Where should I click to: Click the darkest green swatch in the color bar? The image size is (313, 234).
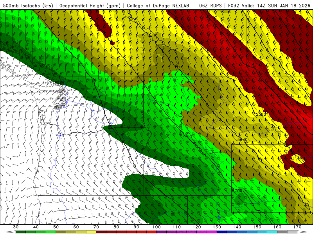[x=21, y=232]
